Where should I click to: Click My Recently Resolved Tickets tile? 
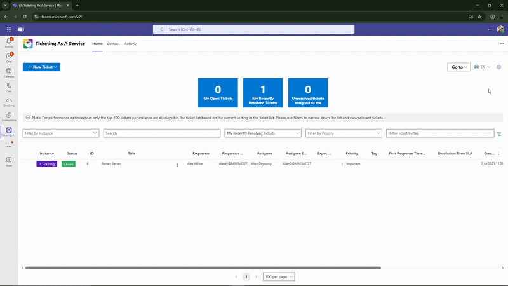click(263, 93)
